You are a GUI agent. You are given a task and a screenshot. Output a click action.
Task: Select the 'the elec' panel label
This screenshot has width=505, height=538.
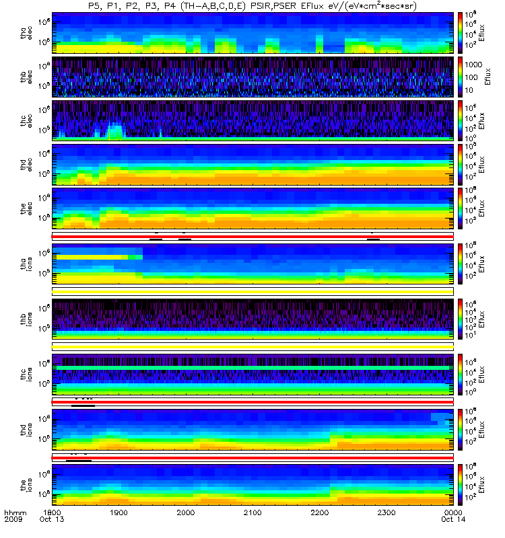pyautogui.click(x=26, y=208)
